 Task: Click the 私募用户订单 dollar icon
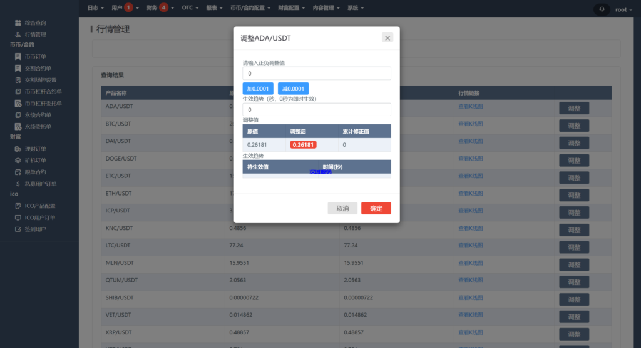pyautogui.click(x=18, y=184)
